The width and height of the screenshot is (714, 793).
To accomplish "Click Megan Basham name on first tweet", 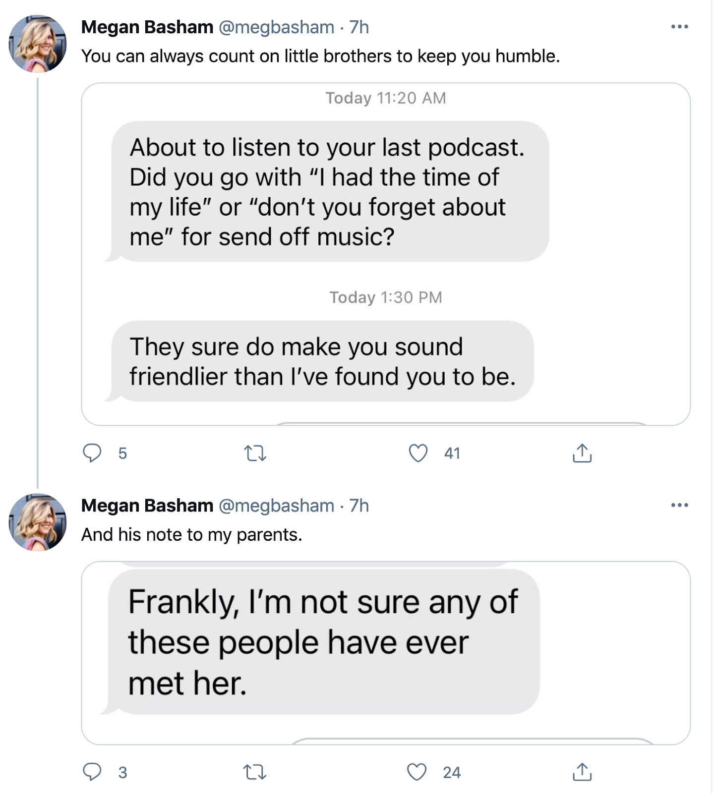I will click(x=147, y=27).
